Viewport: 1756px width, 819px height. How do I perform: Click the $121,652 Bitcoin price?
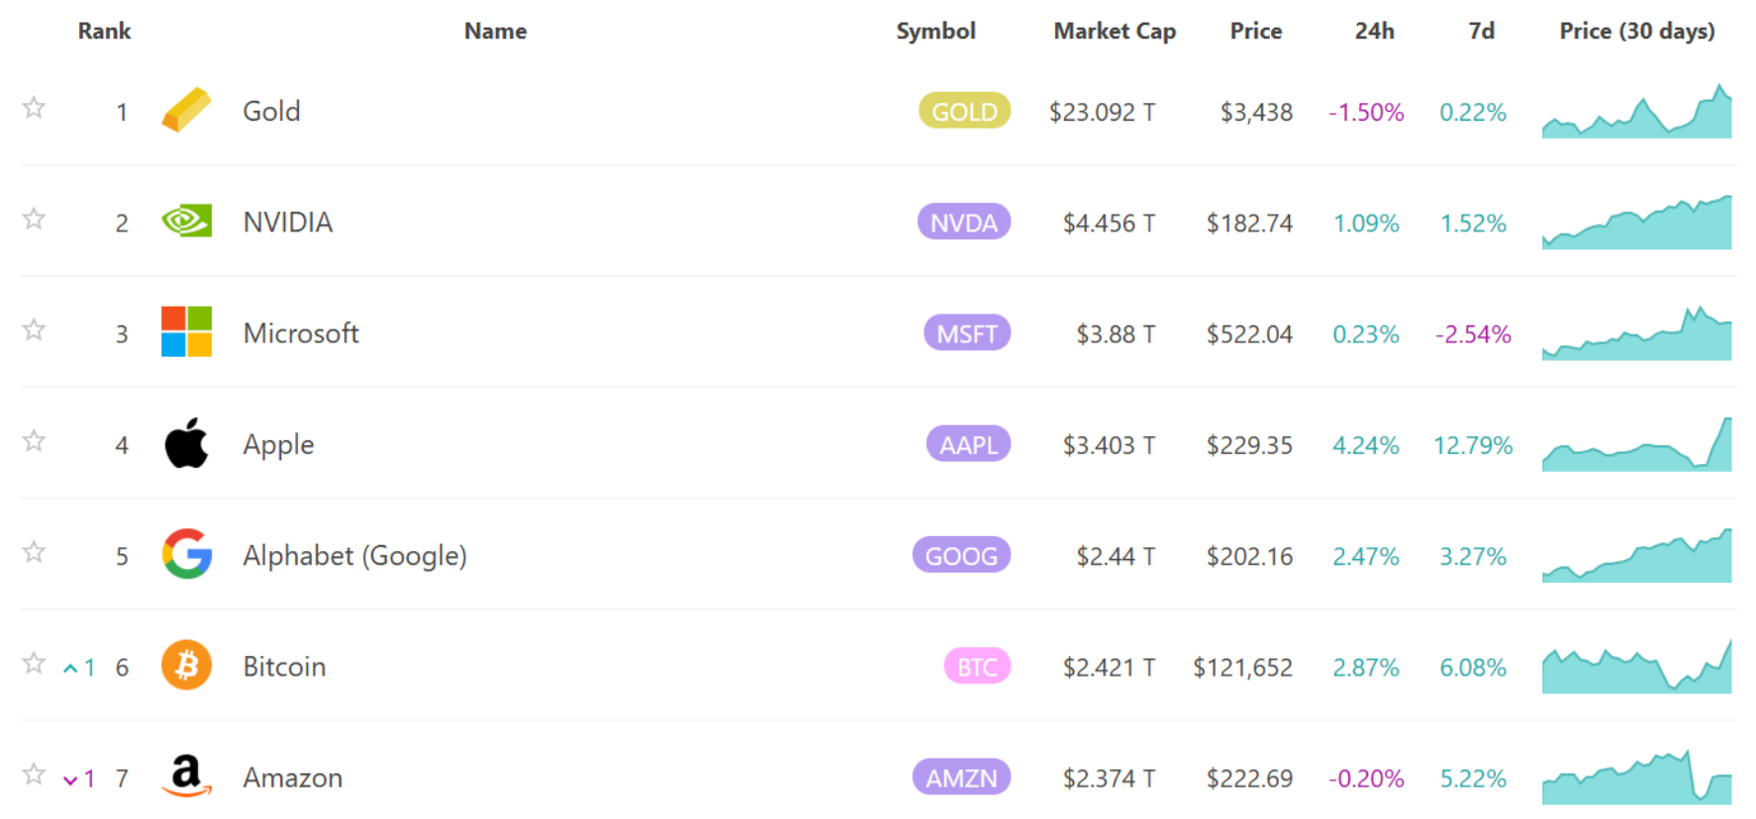pyautogui.click(x=1242, y=667)
